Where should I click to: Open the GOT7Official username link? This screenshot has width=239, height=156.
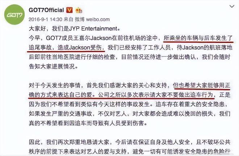pyautogui.click(x=46, y=10)
